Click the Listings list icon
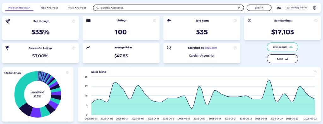The height and width of the screenshot is (124, 323). (x=88, y=20)
